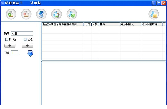Screen dimensions: 167x109
Task: Go to previous page with left arrow button
Action: click(10, 46)
